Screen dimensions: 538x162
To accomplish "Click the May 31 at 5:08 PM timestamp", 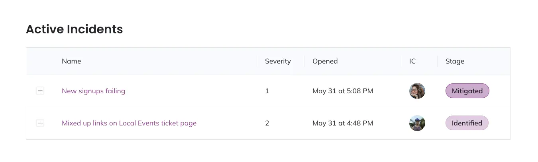I will pos(343,91).
